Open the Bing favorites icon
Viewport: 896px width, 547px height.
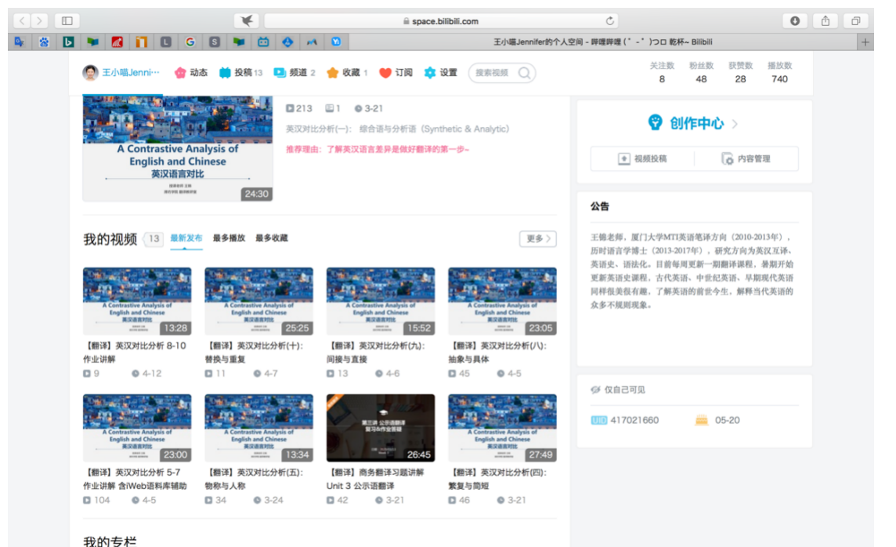[x=68, y=42]
